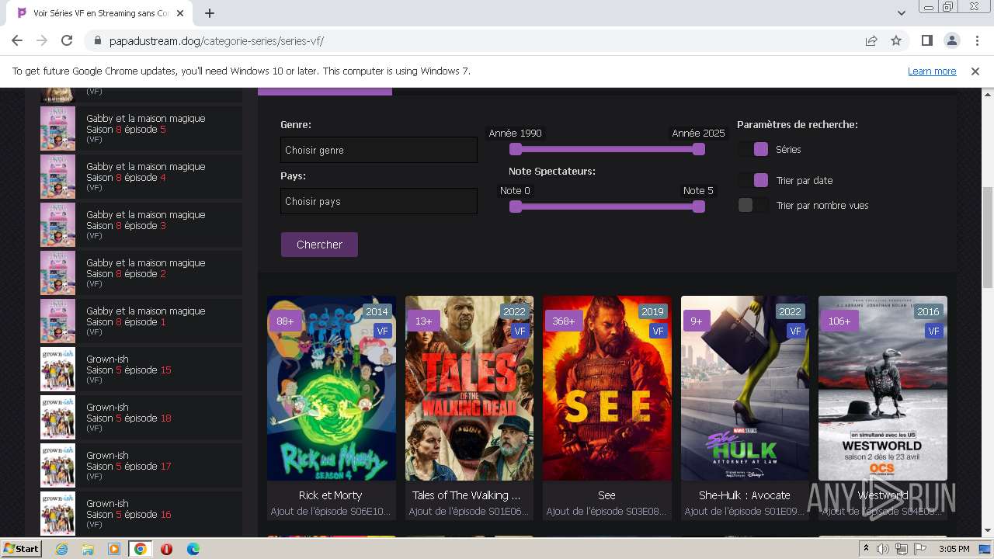Open a new browser tab
994x559 pixels.
[210, 13]
